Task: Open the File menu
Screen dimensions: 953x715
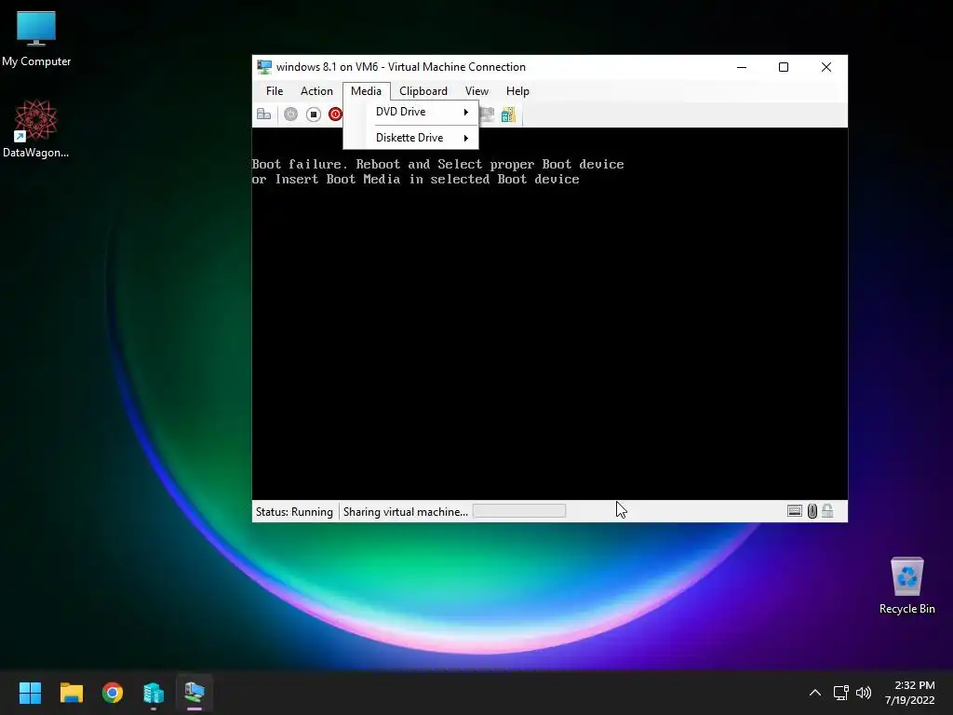Action: pyautogui.click(x=275, y=91)
